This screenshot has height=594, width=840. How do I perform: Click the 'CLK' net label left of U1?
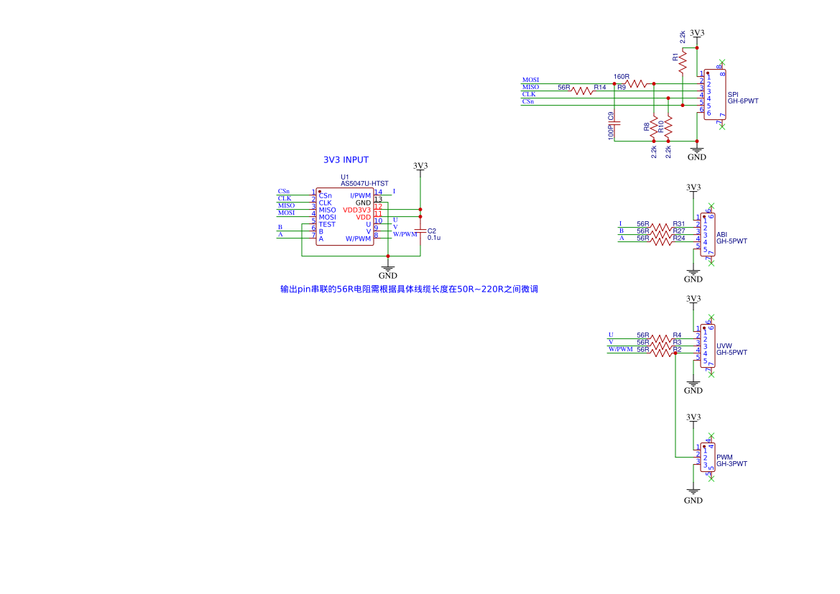tap(285, 199)
